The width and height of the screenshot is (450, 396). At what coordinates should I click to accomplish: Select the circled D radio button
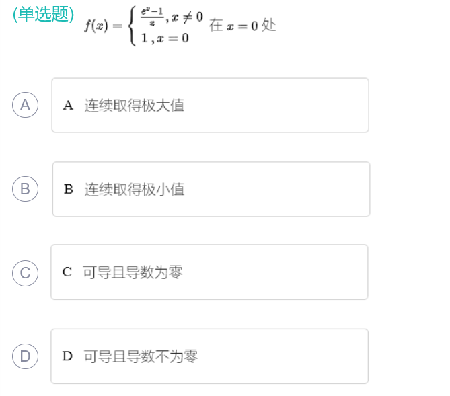[x=25, y=356]
